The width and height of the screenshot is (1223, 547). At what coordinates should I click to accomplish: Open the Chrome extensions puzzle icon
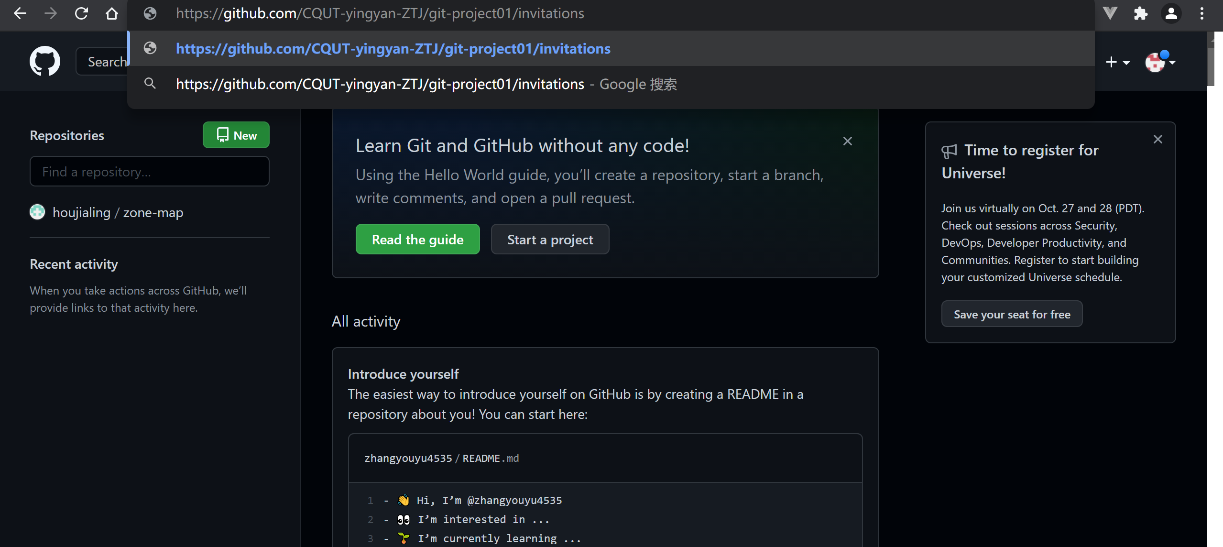1141,13
